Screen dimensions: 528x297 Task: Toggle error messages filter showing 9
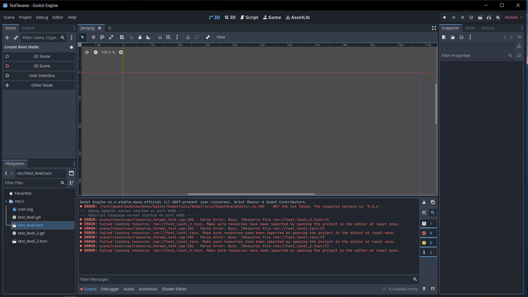428,233
